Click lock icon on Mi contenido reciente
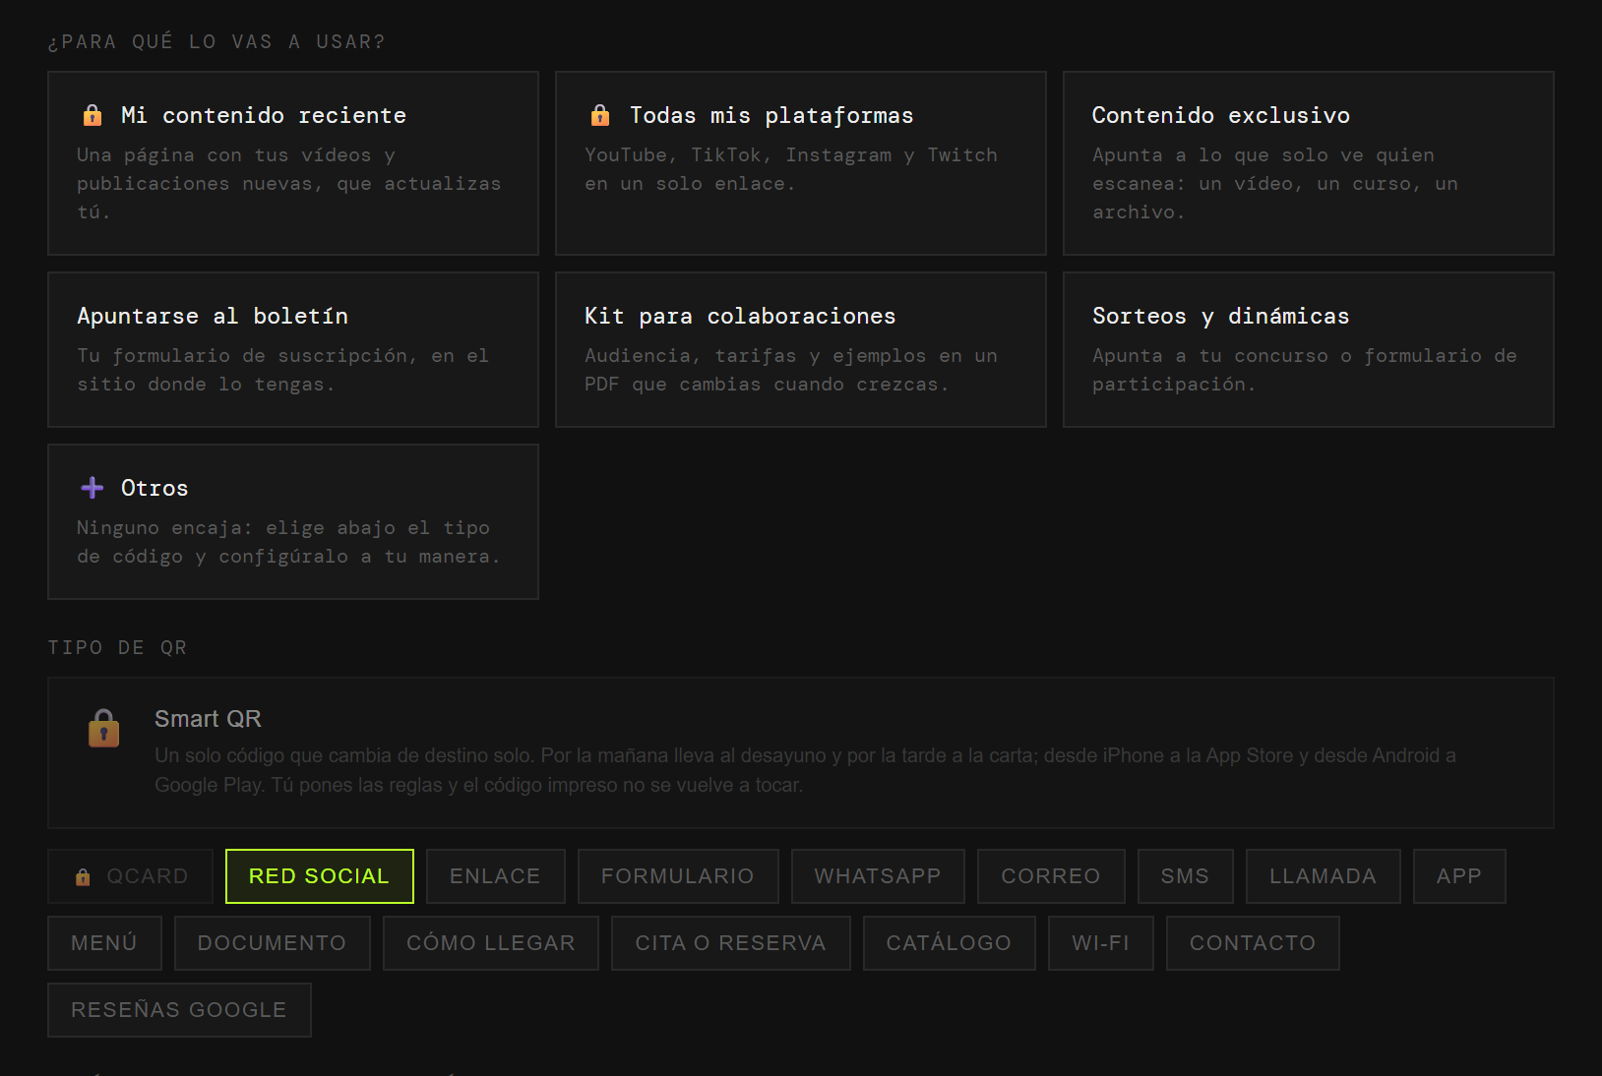This screenshot has height=1076, width=1602. coord(92,115)
